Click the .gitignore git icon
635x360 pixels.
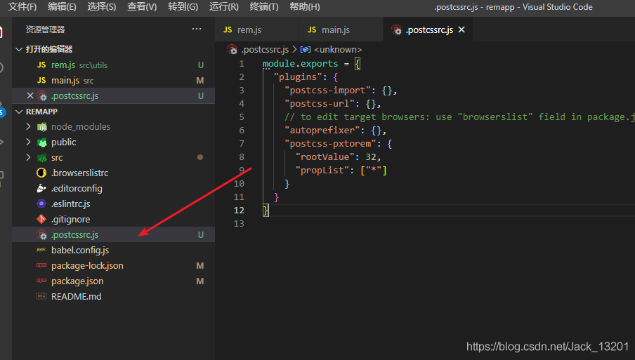pos(41,219)
